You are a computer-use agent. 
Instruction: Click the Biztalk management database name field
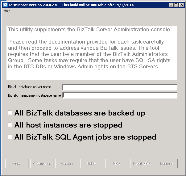120,95
